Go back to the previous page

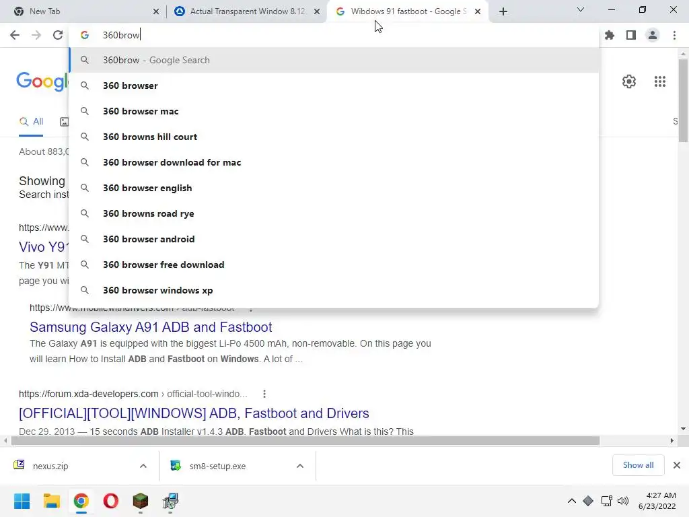coord(15,35)
